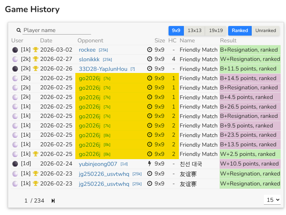Click the current page number field
The height and width of the screenshot is (215, 286).
pos(26,201)
